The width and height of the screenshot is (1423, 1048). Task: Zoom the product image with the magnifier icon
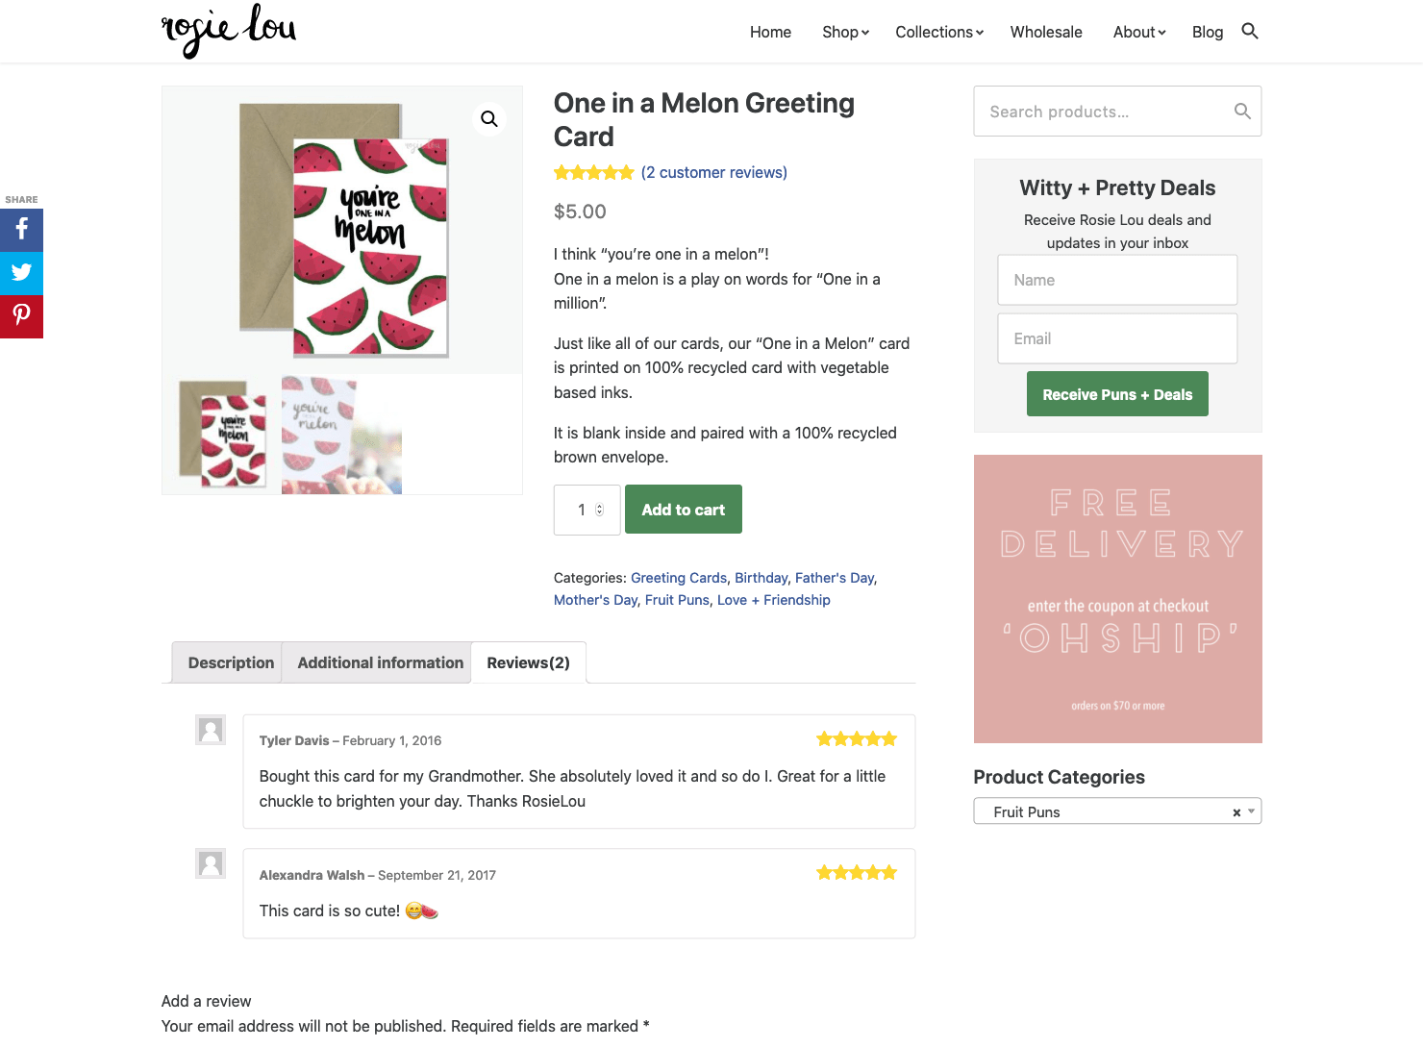click(x=489, y=118)
